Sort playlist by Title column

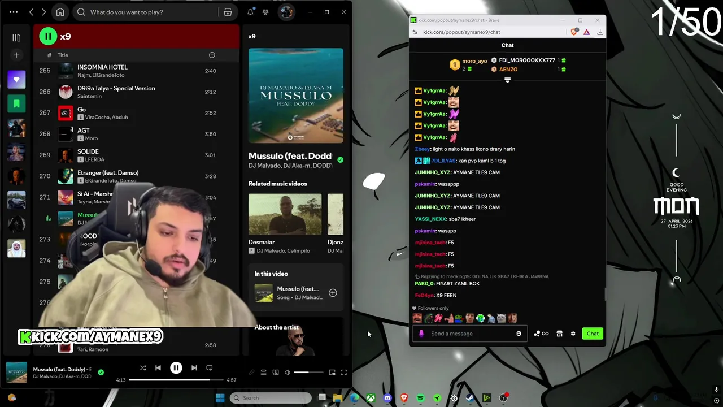pyautogui.click(x=63, y=55)
